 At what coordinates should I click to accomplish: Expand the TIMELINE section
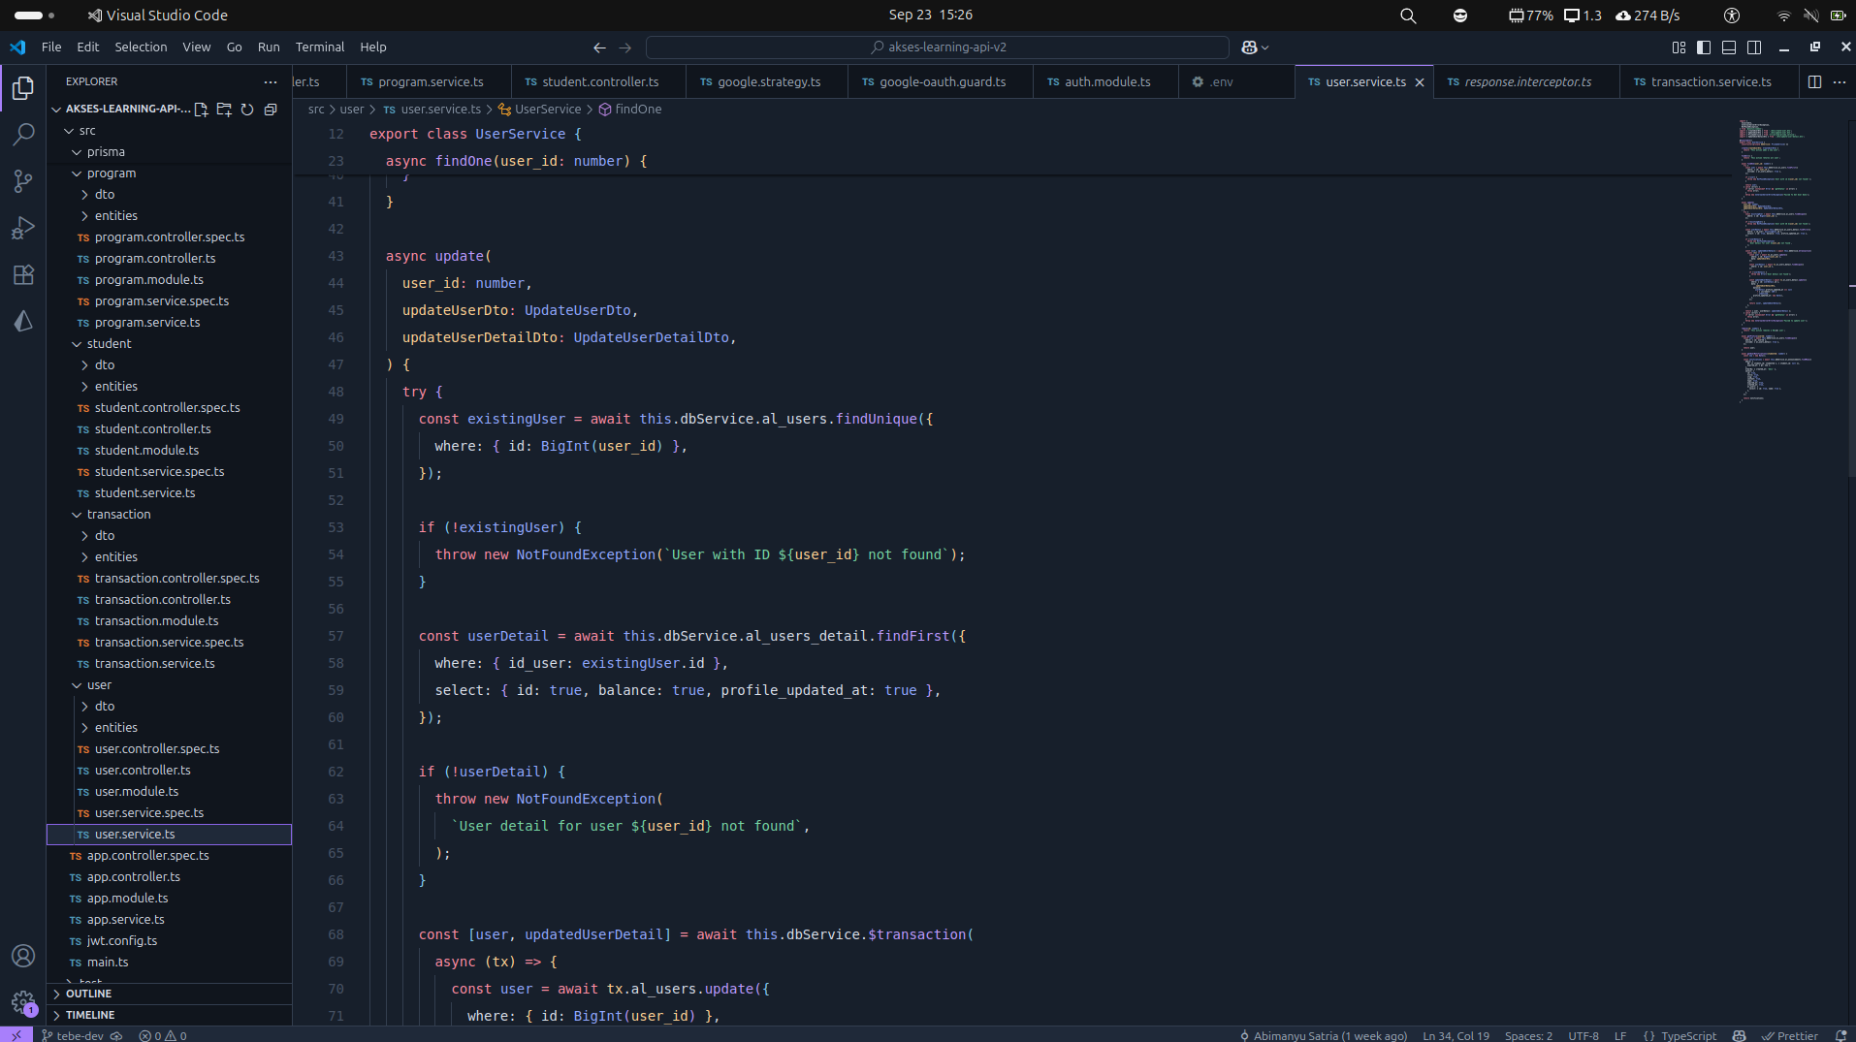pos(90,1015)
